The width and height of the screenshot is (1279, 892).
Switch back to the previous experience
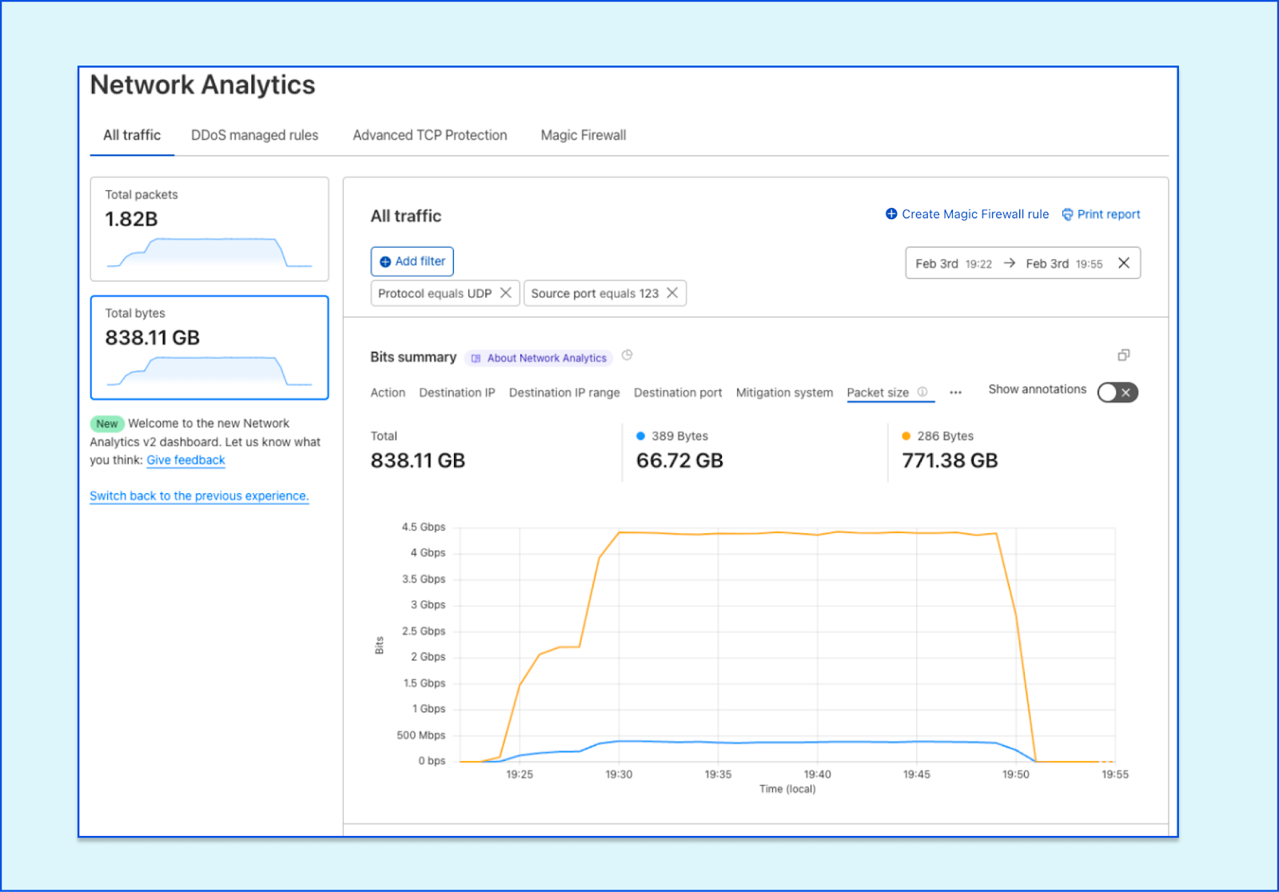pyautogui.click(x=199, y=496)
